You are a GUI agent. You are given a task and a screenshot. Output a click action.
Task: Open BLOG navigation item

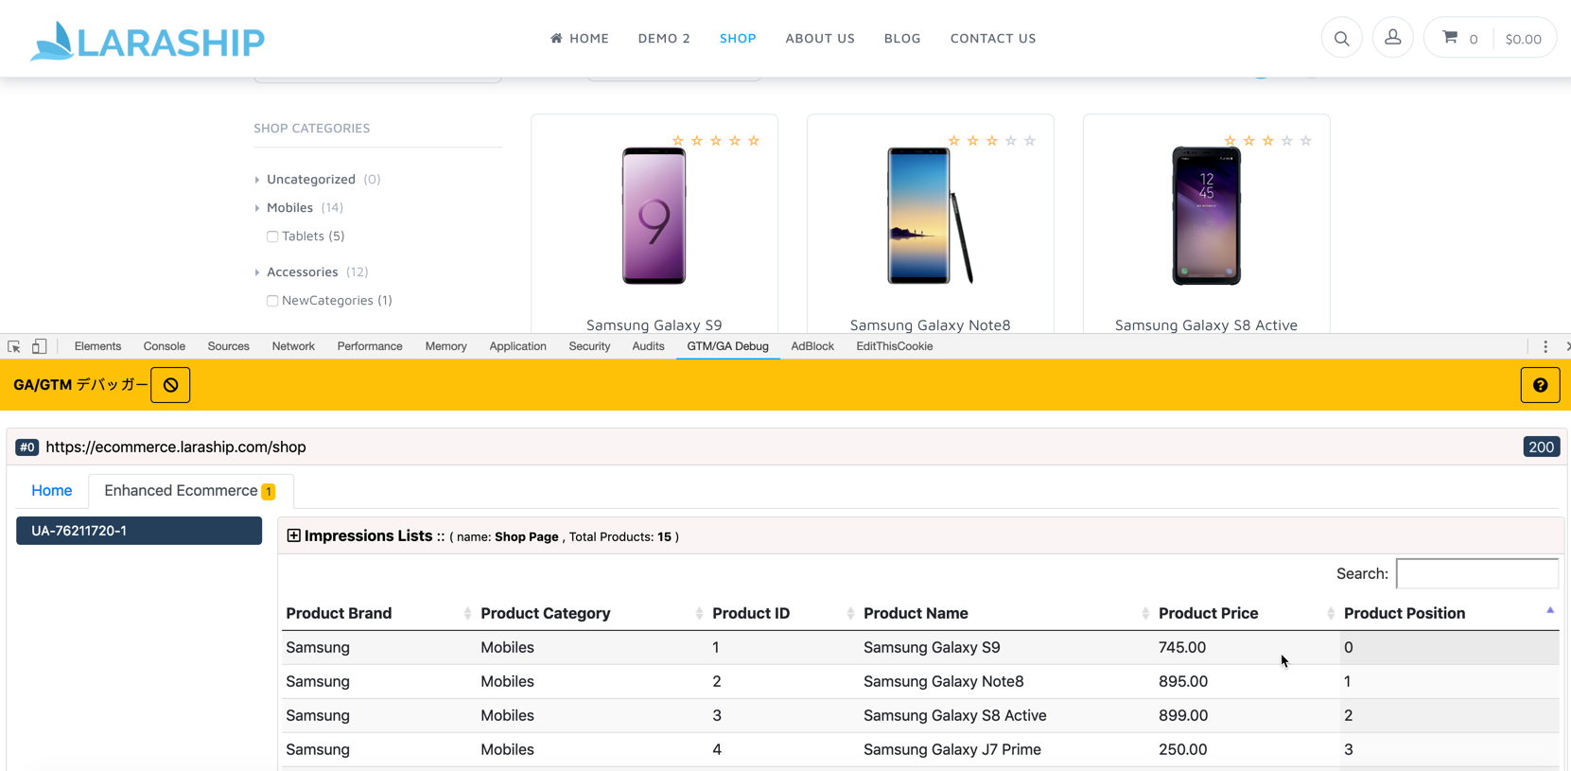click(x=902, y=39)
